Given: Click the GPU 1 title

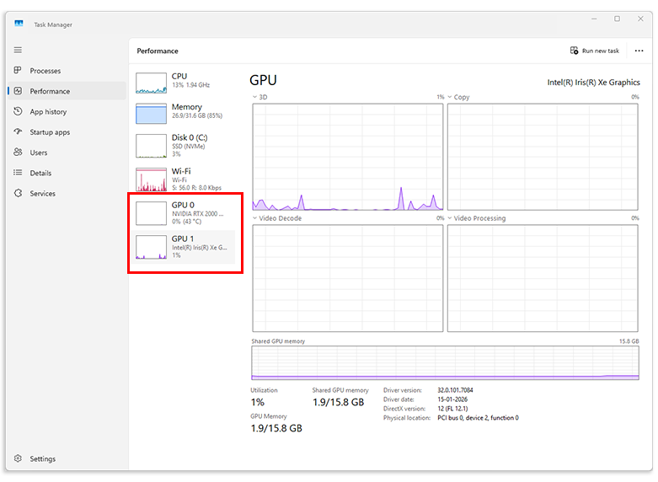Looking at the screenshot, I should [x=183, y=238].
